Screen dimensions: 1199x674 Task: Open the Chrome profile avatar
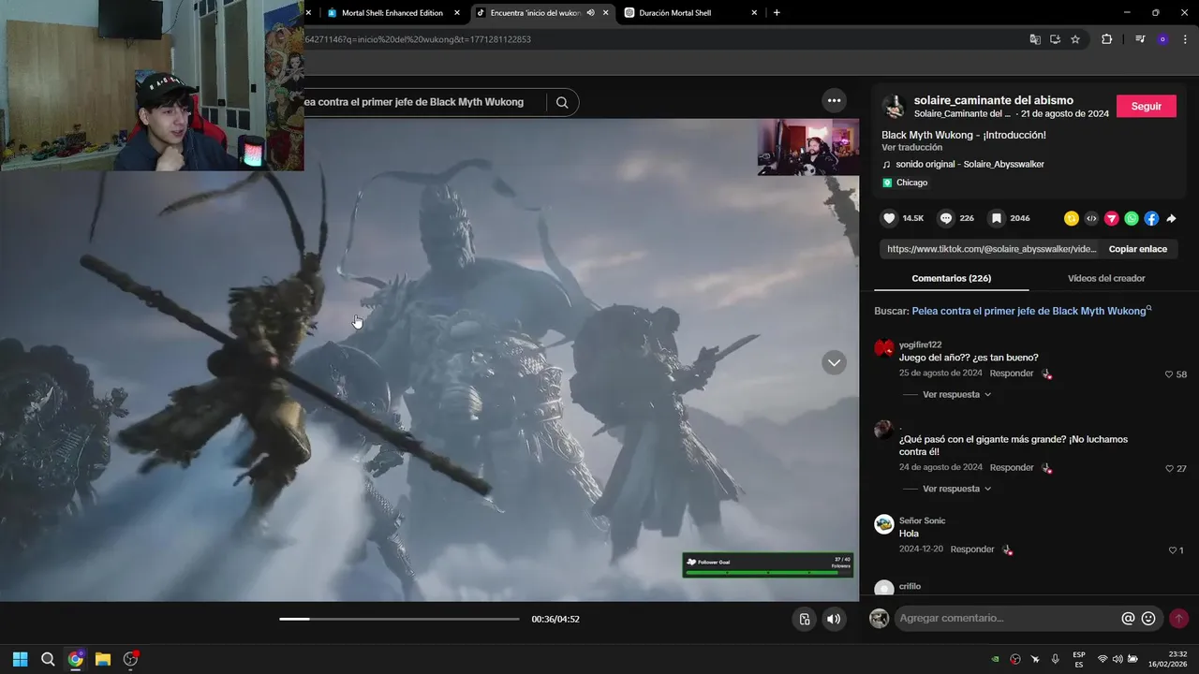point(1162,39)
